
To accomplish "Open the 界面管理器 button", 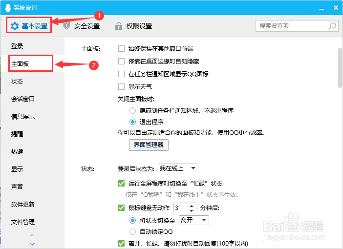I will (x=149, y=145).
